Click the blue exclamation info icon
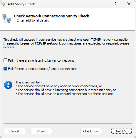The height and width of the screenshot is (138, 136). coord(8,85)
